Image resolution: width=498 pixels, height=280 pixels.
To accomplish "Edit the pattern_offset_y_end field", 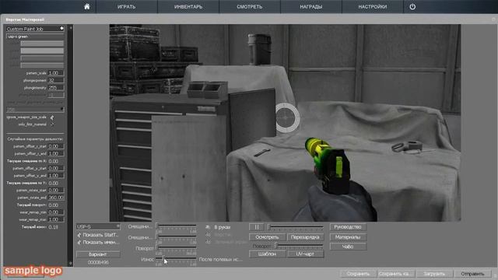I will 56,175.
